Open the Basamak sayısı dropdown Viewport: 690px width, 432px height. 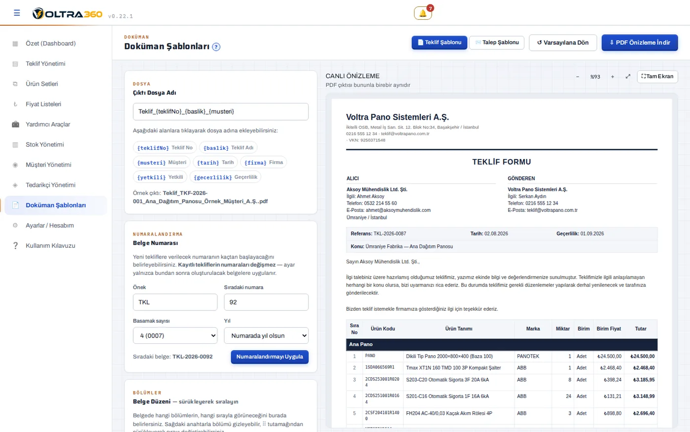click(175, 336)
